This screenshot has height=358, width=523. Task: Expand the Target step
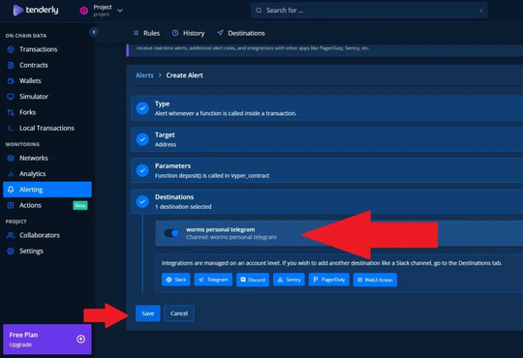327,139
